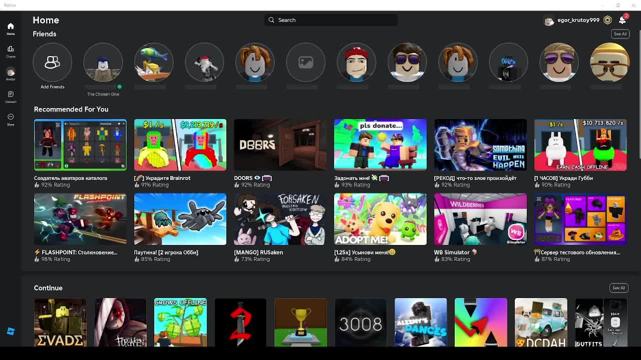
Task: Open the test update server game thumbnail
Action: pos(580,219)
